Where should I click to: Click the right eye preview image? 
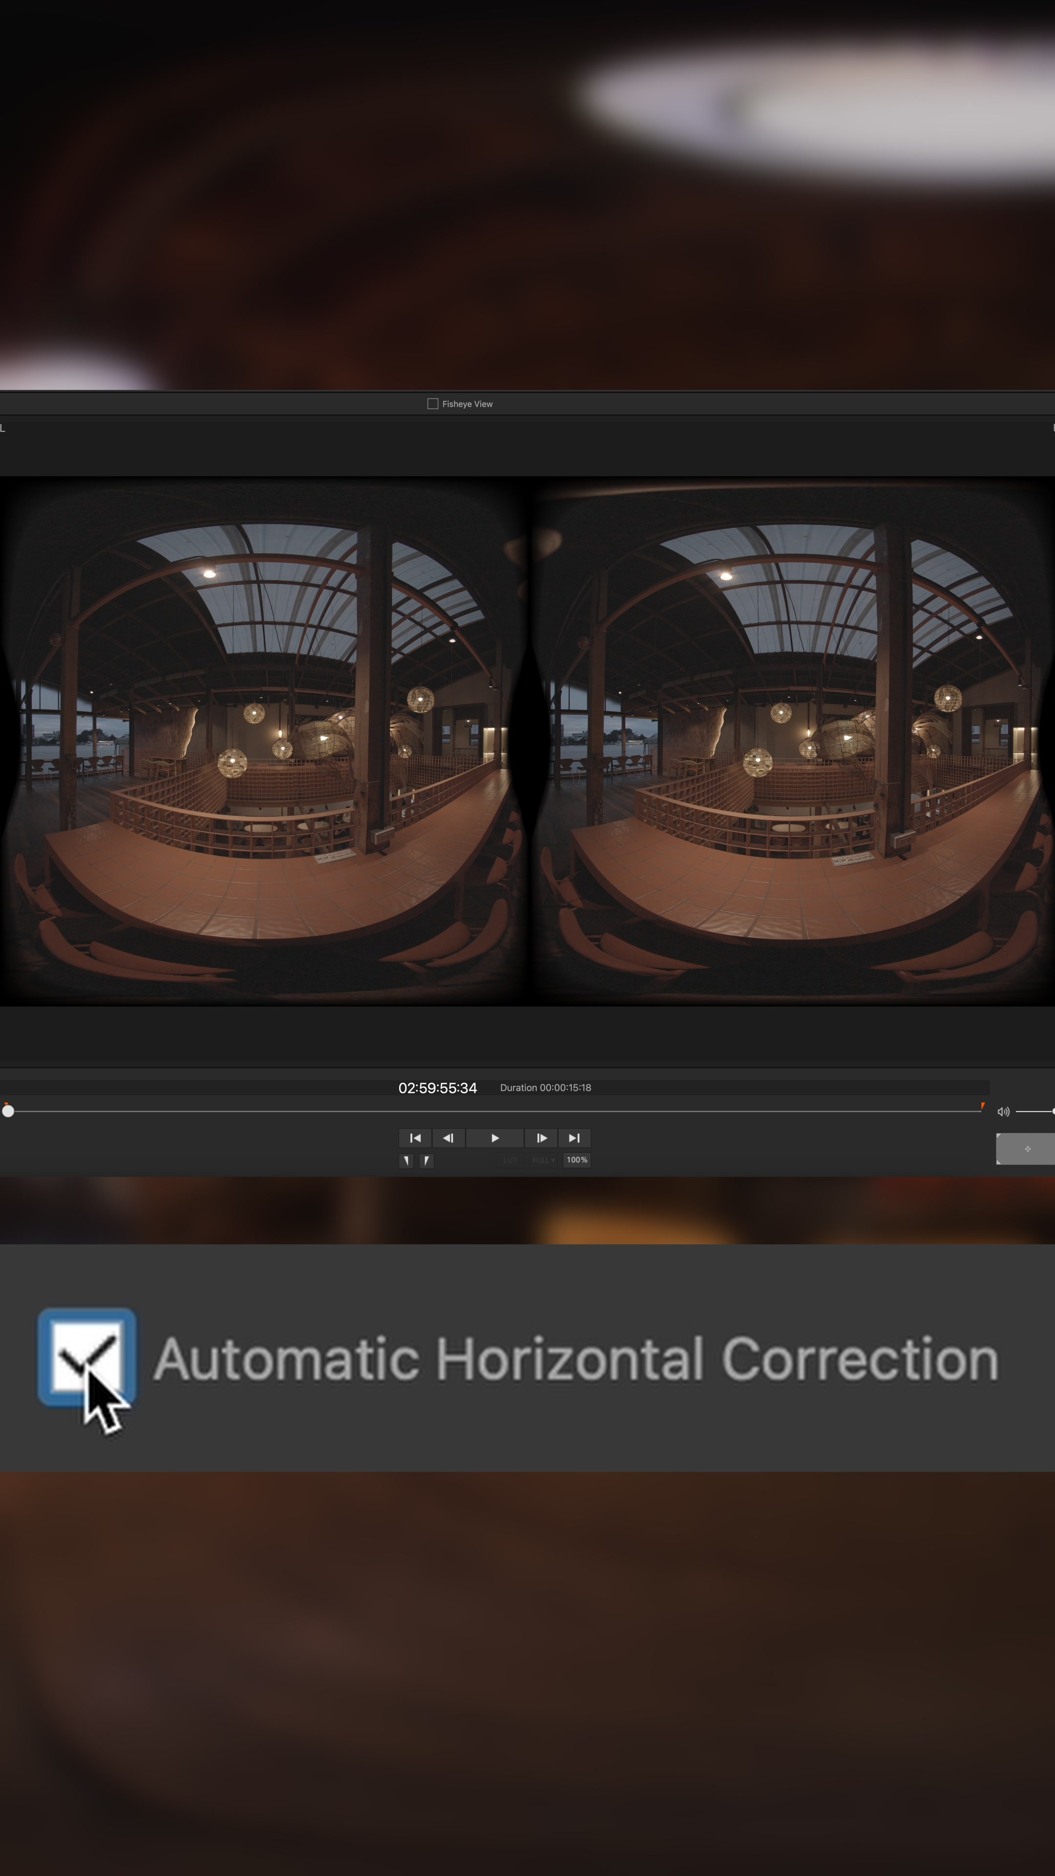pos(792,742)
